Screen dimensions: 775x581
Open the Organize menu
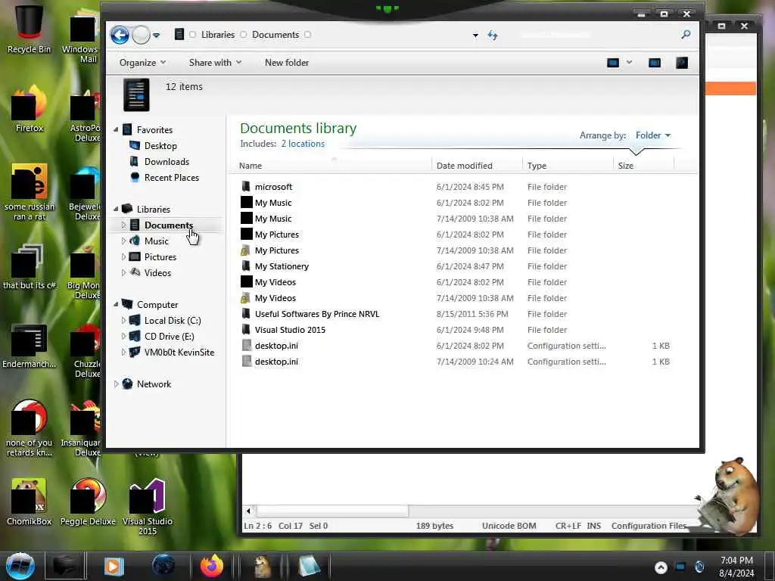point(142,63)
